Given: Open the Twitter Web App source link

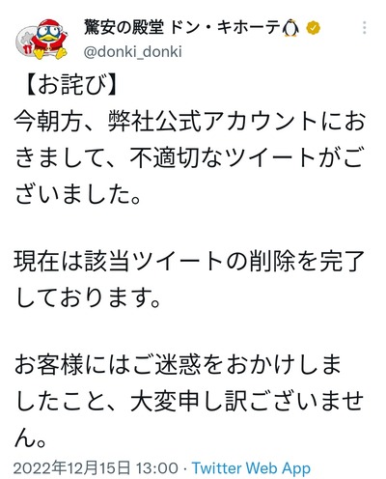Looking at the screenshot, I should (x=251, y=468).
